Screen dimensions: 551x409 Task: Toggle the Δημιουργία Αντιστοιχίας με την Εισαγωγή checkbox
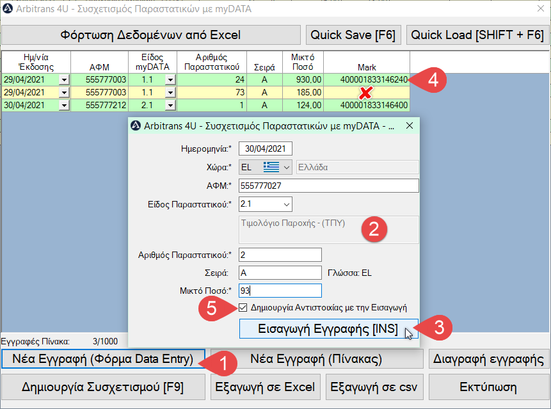pos(243,308)
